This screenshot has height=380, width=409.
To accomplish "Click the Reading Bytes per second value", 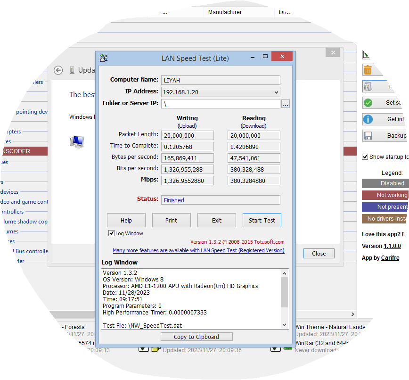I will click(254, 158).
